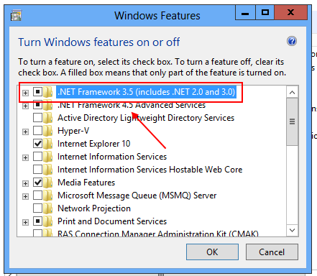Click the OK button
The width and height of the screenshot is (317, 276).
click(212, 252)
